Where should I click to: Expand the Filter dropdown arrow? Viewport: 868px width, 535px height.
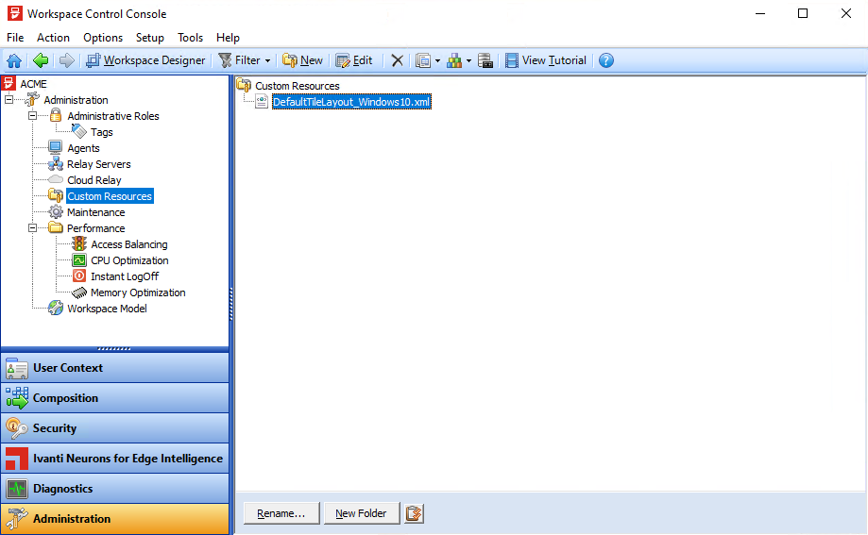(268, 60)
